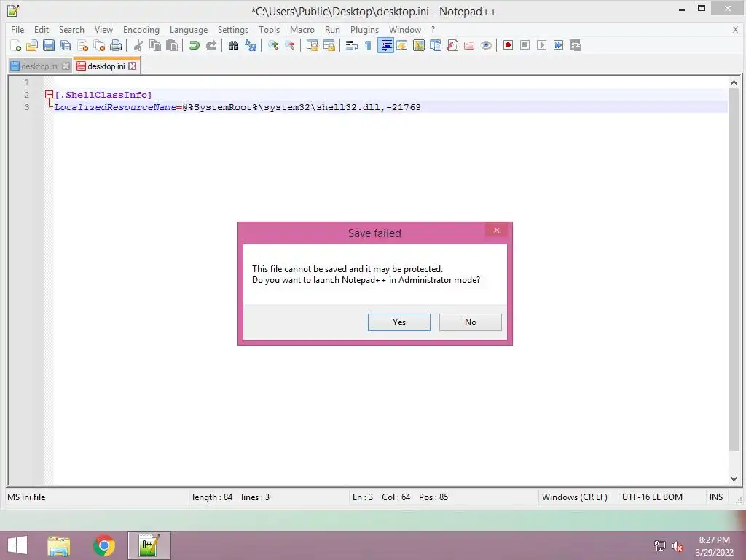Viewport: 746px width, 560px height.
Task: Click the Save All toolbar icon
Action: 66,45
